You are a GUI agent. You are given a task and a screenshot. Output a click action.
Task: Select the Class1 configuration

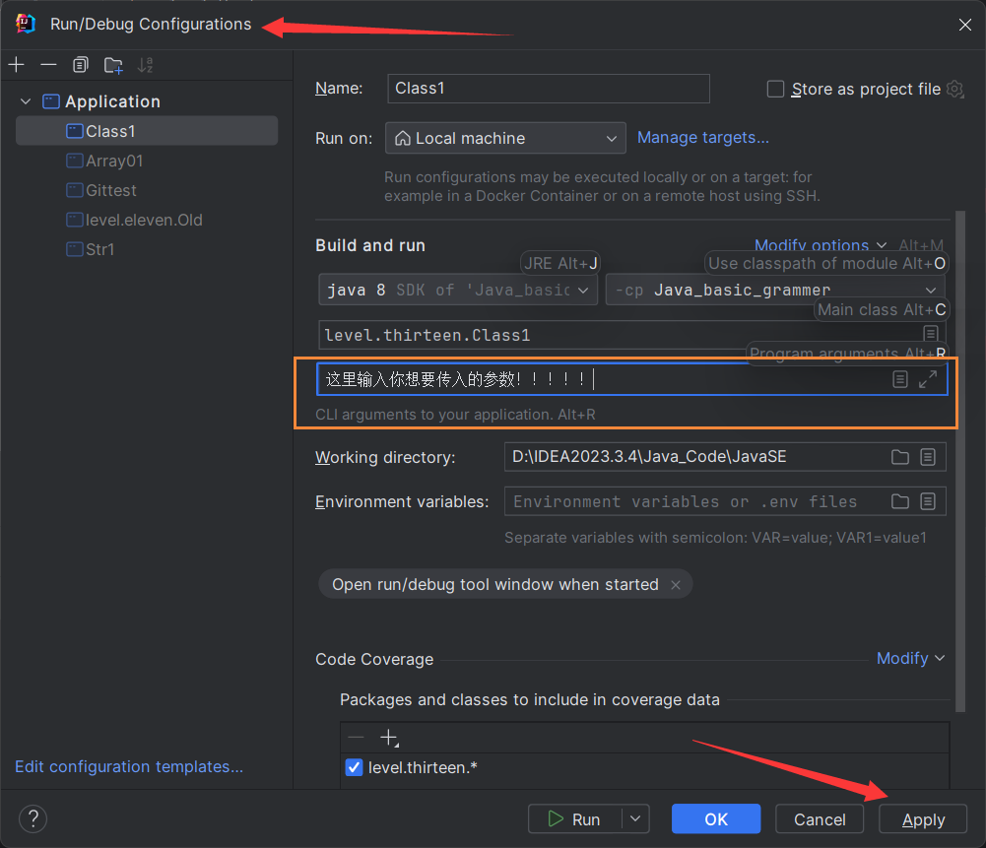coord(147,131)
